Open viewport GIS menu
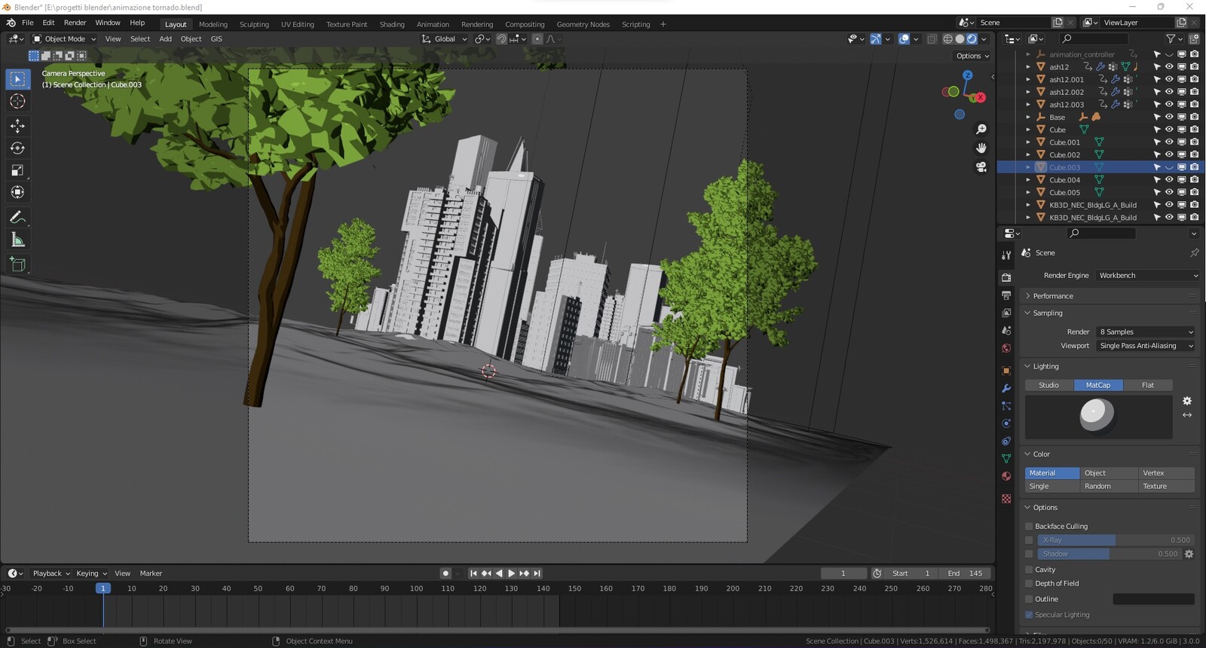Viewport: 1206px width, 648px height. [x=216, y=39]
